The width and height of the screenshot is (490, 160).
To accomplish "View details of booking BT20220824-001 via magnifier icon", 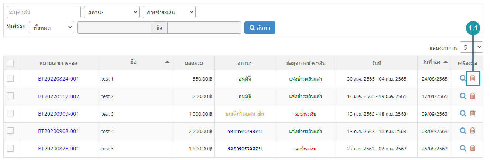I will pos(463,78).
